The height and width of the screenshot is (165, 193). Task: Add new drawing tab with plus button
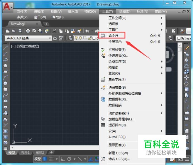click(x=46, y=24)
